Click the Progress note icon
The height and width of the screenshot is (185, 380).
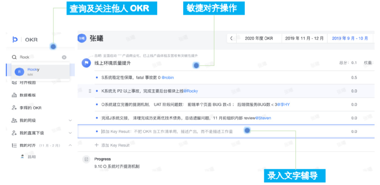(x=86, y=159)
